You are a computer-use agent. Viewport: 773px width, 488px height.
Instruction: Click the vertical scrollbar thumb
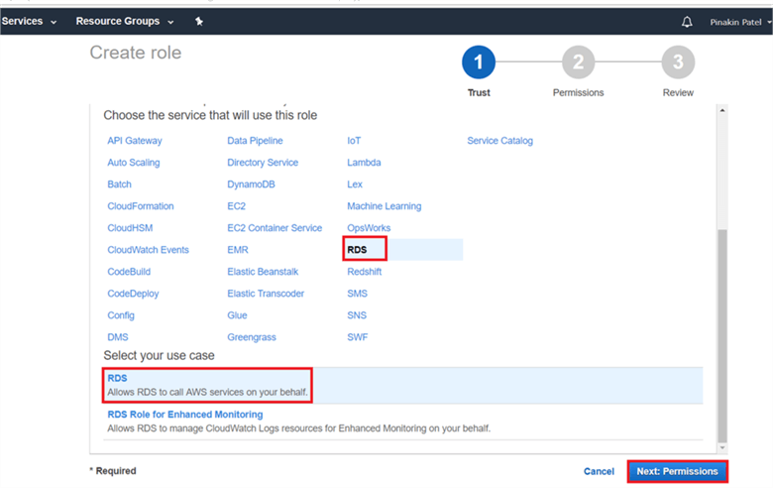click(x=722, y=335)
